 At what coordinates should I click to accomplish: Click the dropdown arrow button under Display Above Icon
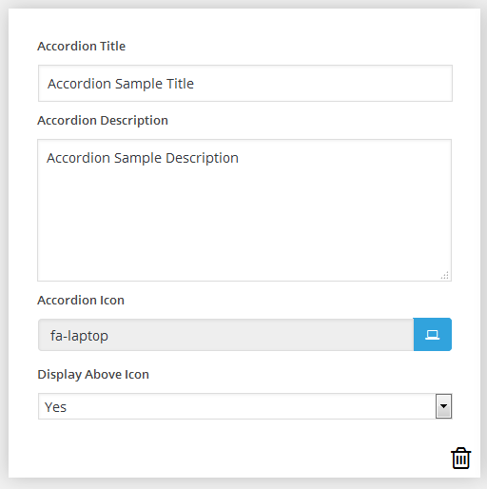click(x=443, y=406)
